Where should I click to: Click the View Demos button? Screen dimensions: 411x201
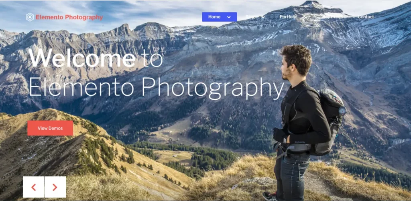click(x=50, y=128)
